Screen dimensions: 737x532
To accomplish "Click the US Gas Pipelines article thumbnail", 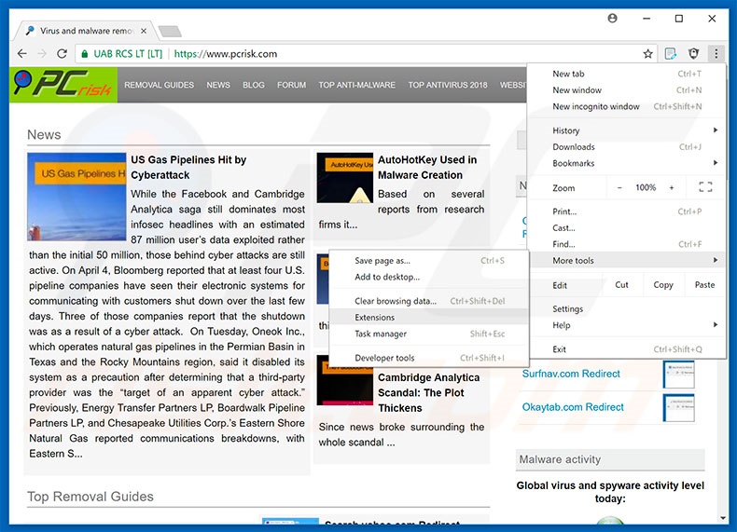I will (x=76, y=196).
